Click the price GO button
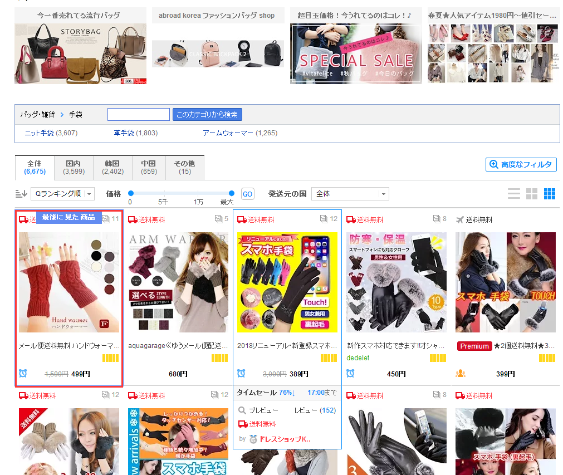 pyautogui.click(x=247, y=194)
